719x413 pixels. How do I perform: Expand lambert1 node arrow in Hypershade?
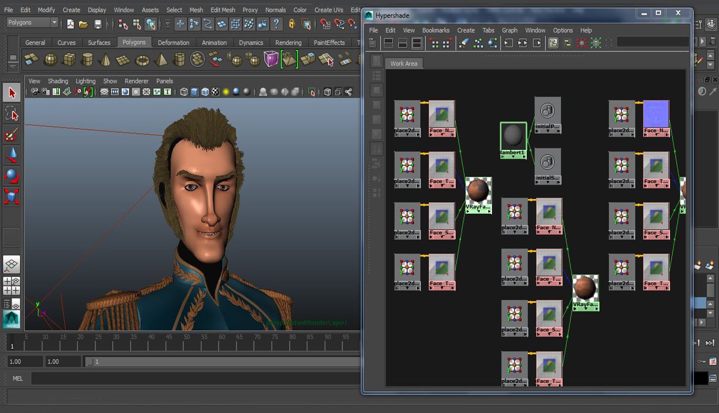(x=513, y=156)
